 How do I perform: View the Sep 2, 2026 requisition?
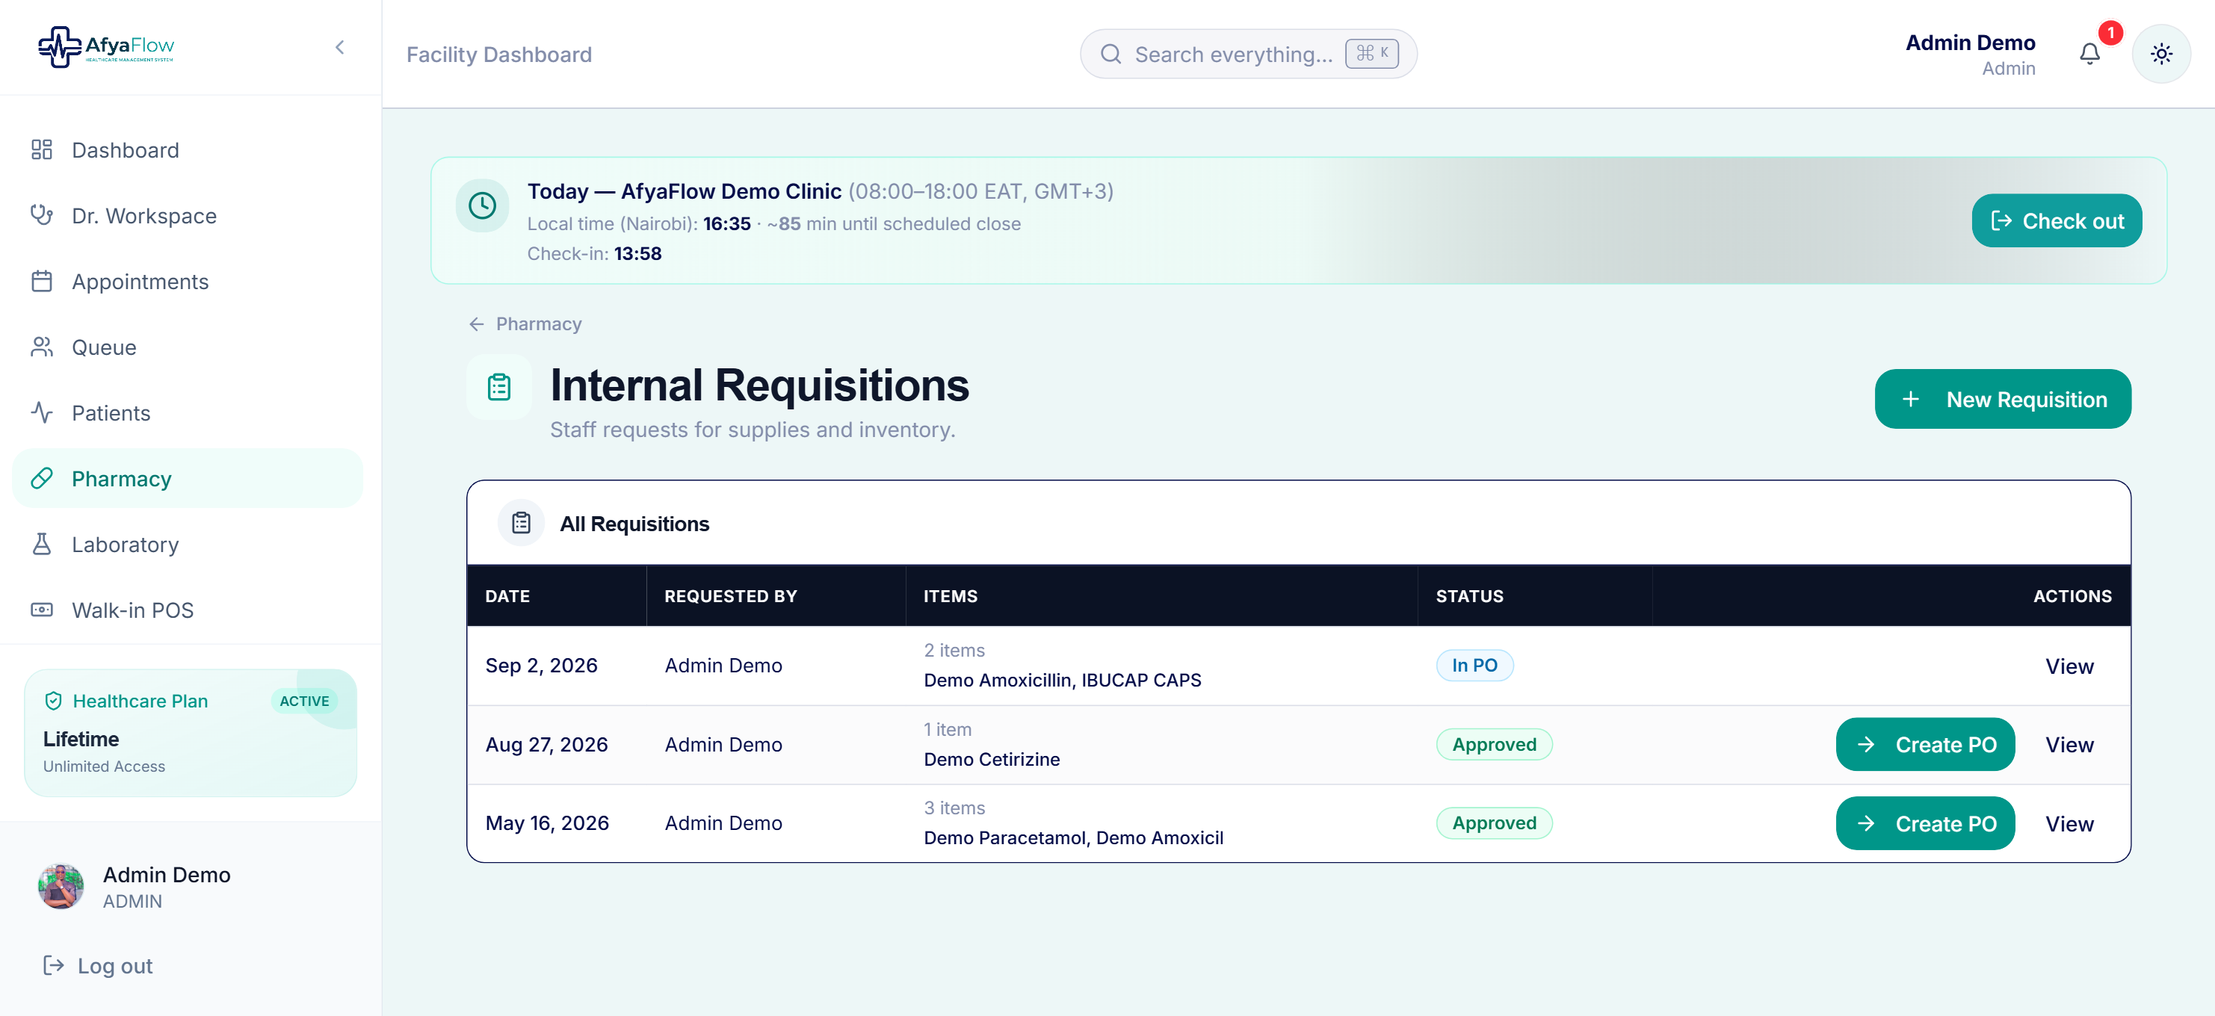pyautogui.click(x=2069, y=666)
